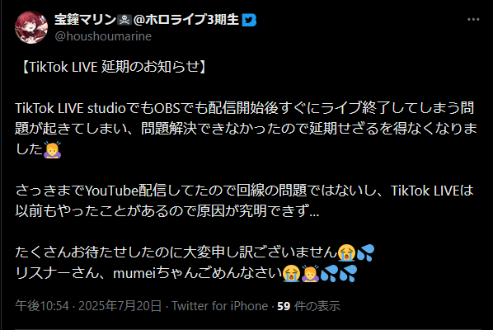Click the 午後10:54 timestamp
Screen dimensions: 493x330
(42, 306)
